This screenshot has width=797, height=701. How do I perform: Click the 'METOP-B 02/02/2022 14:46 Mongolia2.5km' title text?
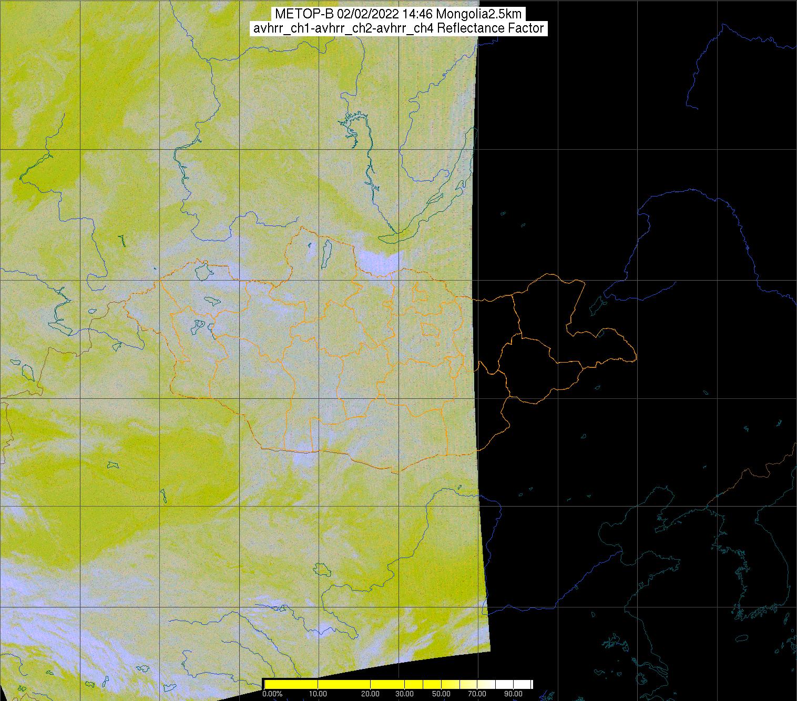tap(398, 14)
